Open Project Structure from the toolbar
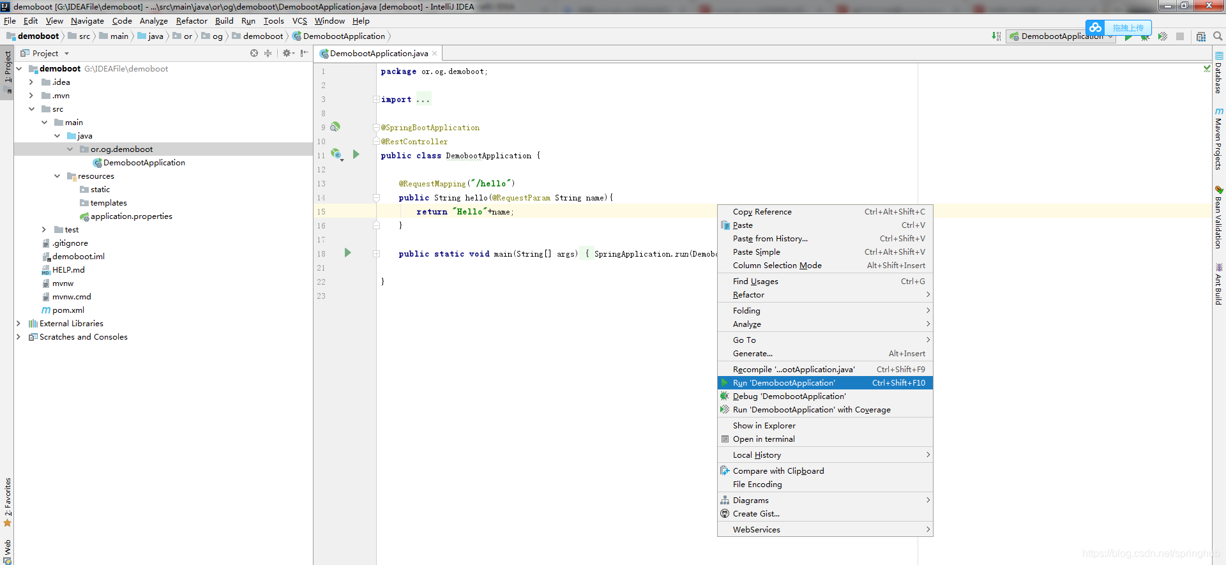Screen dimensions: 1226x565 point(1201,36)
